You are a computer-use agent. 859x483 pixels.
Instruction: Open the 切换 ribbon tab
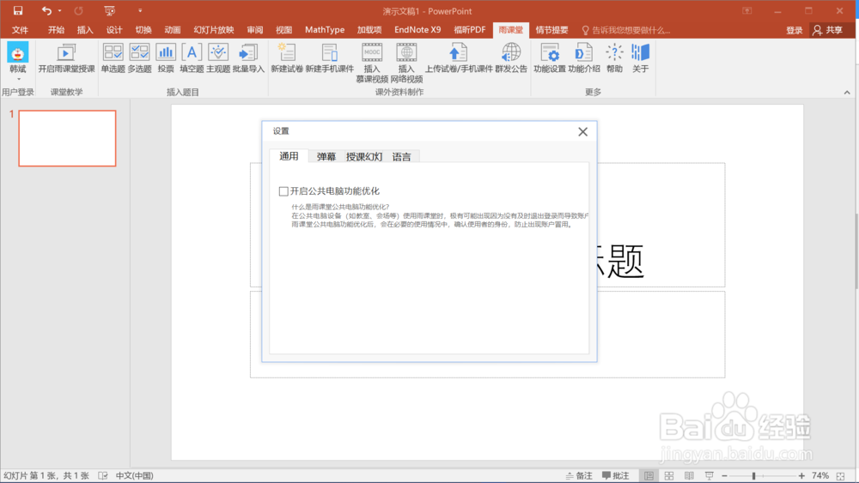pyautogui.click(x=143, y=30)
